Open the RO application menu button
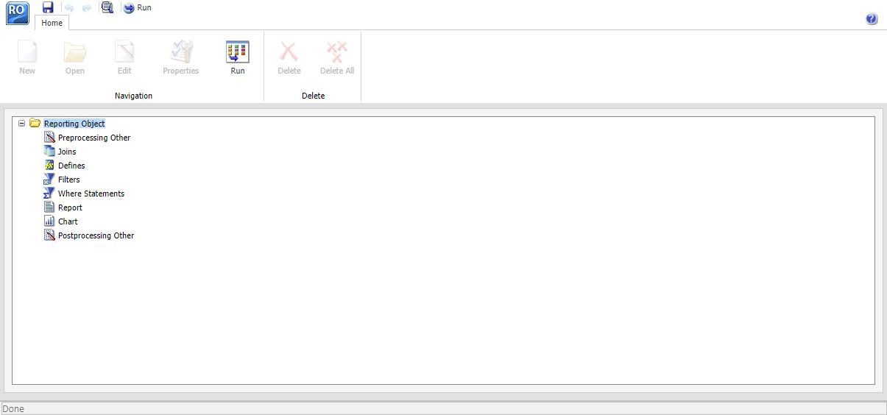Screen dimensions: 887x415 (17, 13)
